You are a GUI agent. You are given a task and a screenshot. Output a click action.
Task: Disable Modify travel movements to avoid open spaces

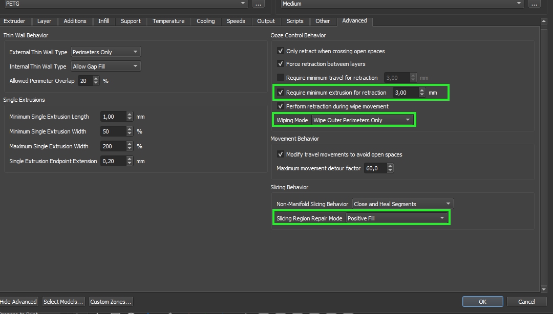pos(281,154)
